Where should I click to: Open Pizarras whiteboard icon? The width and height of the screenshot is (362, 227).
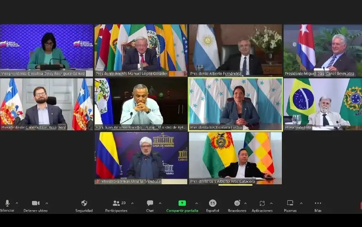(x=290, y=203)
